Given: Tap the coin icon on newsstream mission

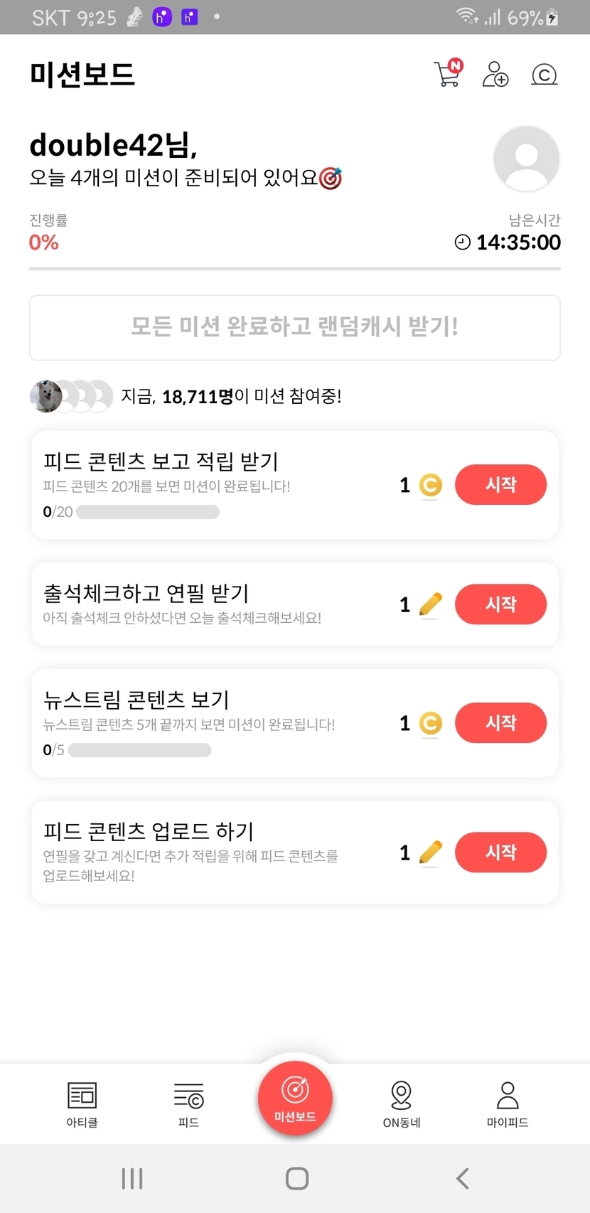Looking at the screenshot, I should (430, 723).
